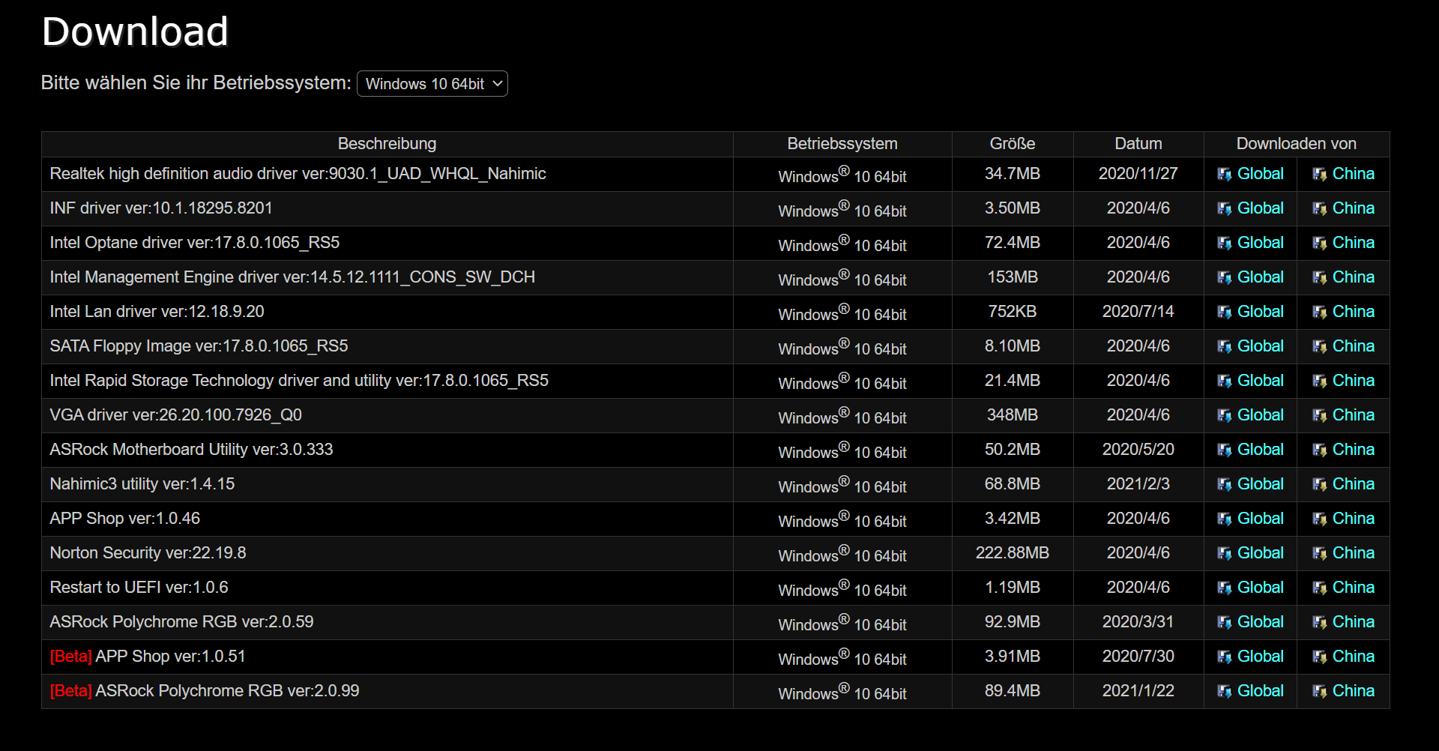Click China download icon for Intel Optane driver
The height and width of the screenshot is (751, 1439).
click(x=1320, y=244)
